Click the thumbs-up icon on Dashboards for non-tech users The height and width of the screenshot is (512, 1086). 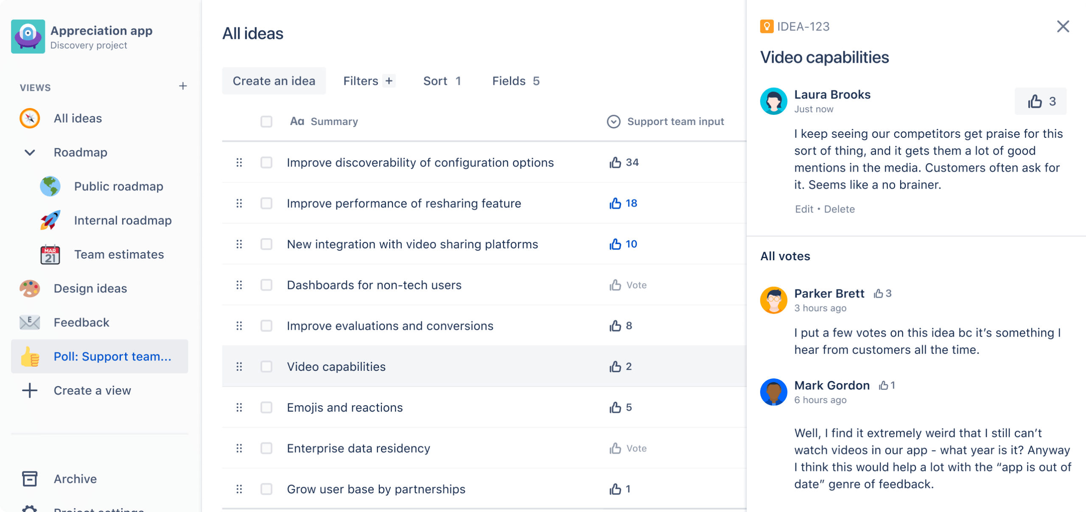point(615,285)
